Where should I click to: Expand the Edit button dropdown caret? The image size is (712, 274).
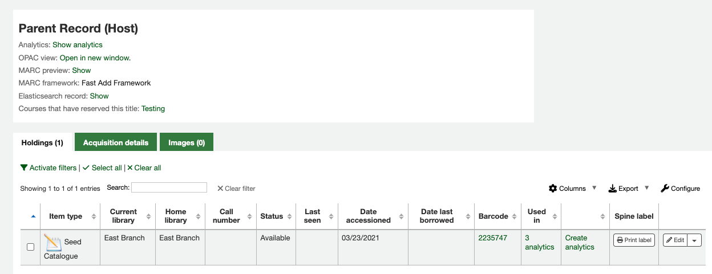[x=694, y=240]
